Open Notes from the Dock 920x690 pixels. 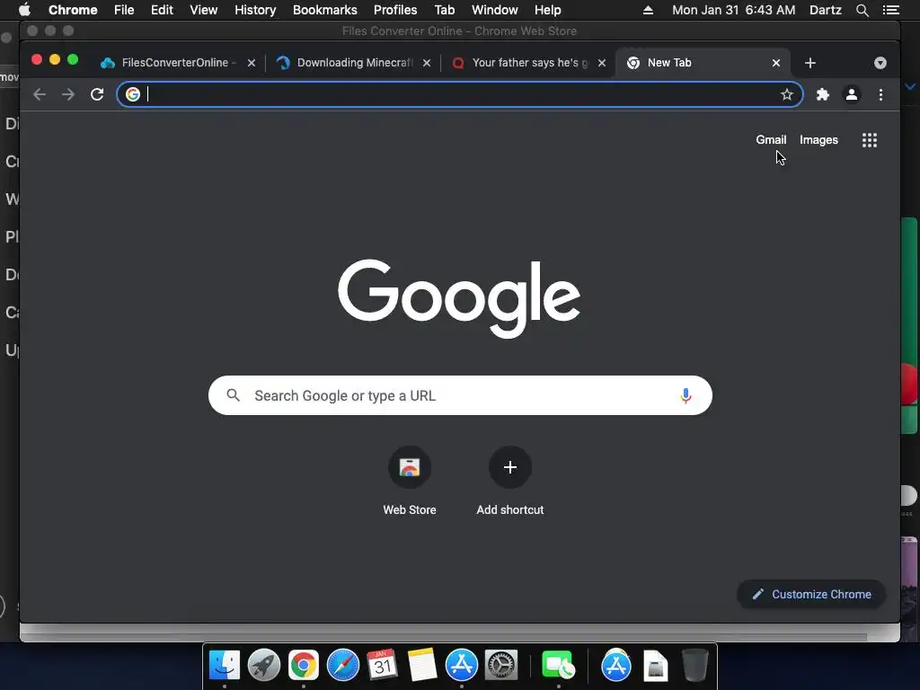point(422,666)
